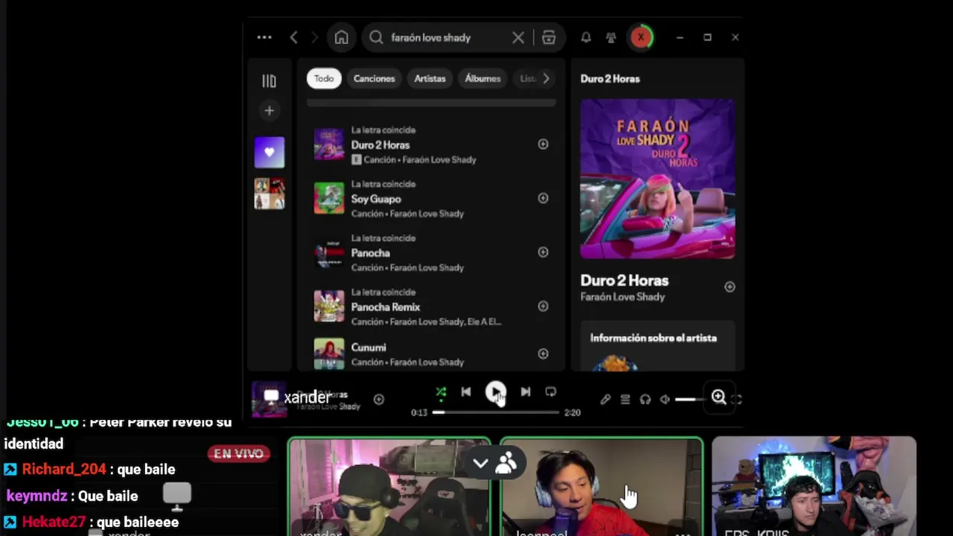Add Panocha to your library

(543, 252)
